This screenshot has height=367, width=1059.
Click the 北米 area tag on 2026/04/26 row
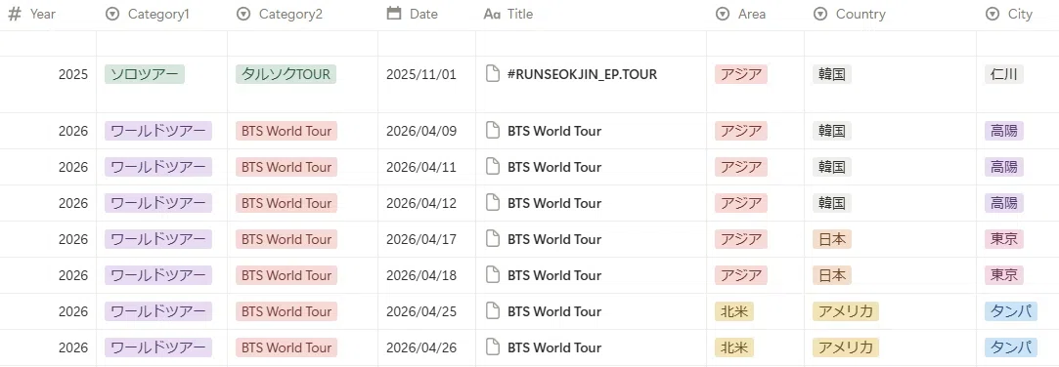tap(734, 348)
